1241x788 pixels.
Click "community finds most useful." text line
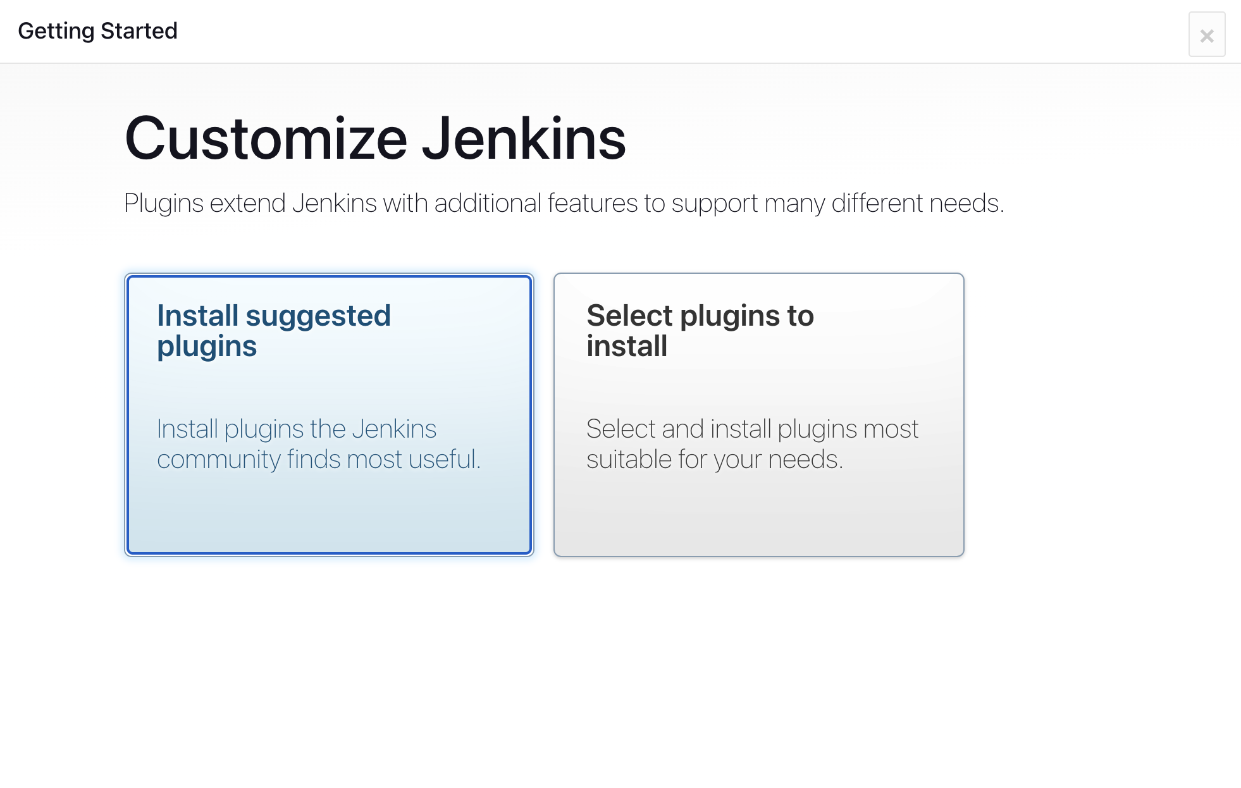click(319, 460)
